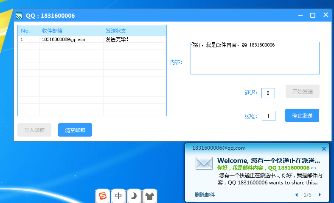Click the moon icon in IME toolbar
This screenshot has height=203, width=334.
click(134, 196)
